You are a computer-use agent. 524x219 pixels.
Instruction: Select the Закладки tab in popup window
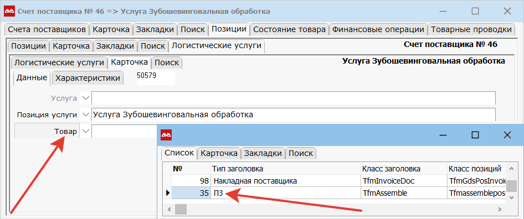coord(263,153)
